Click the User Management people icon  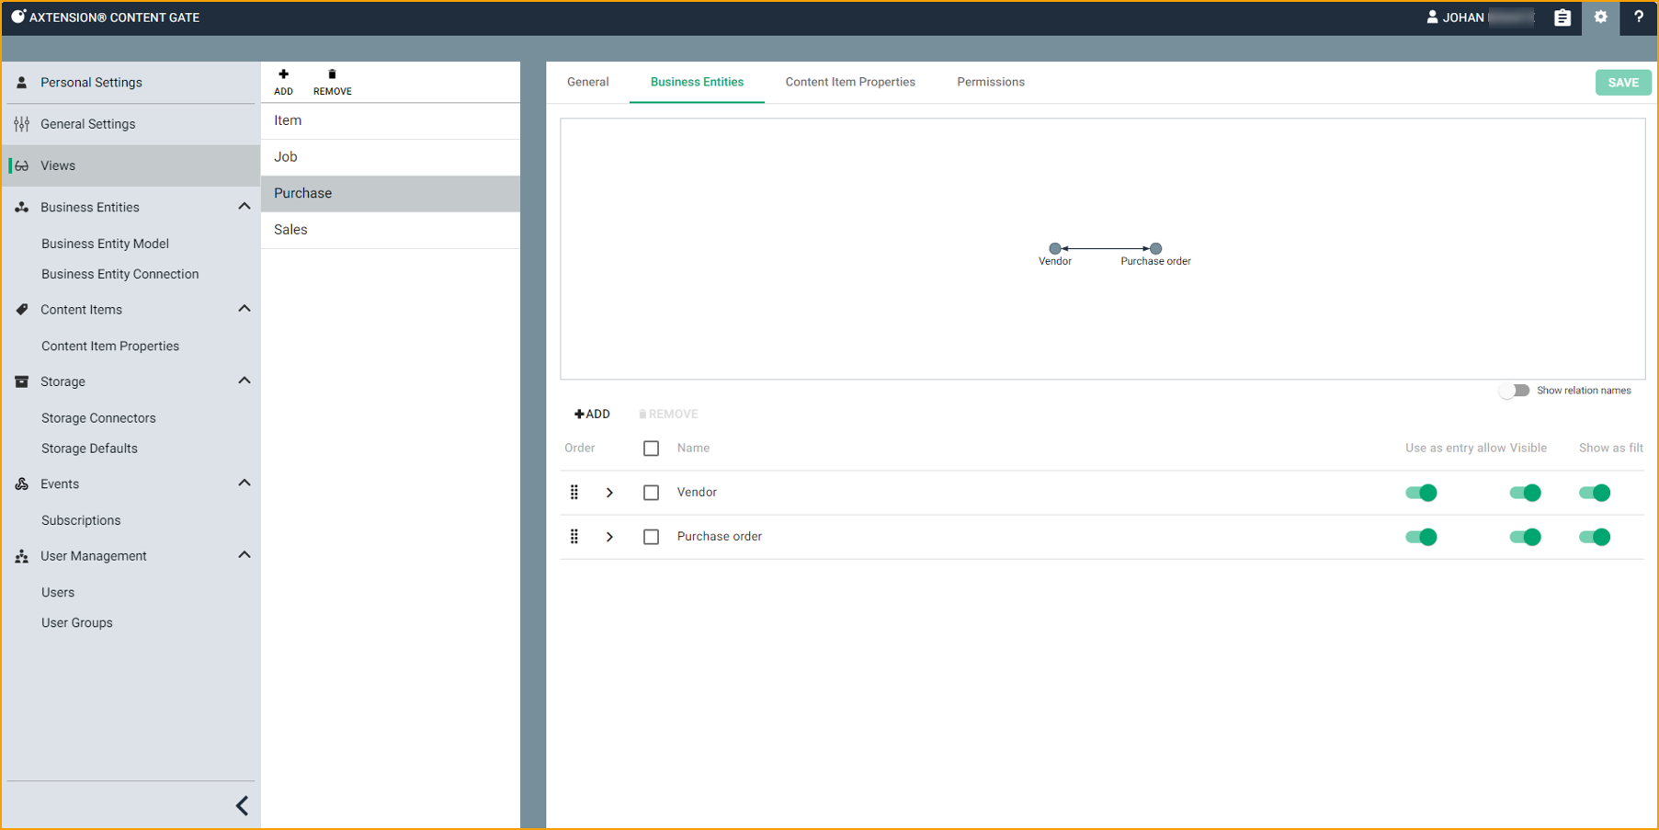[21, 556]
